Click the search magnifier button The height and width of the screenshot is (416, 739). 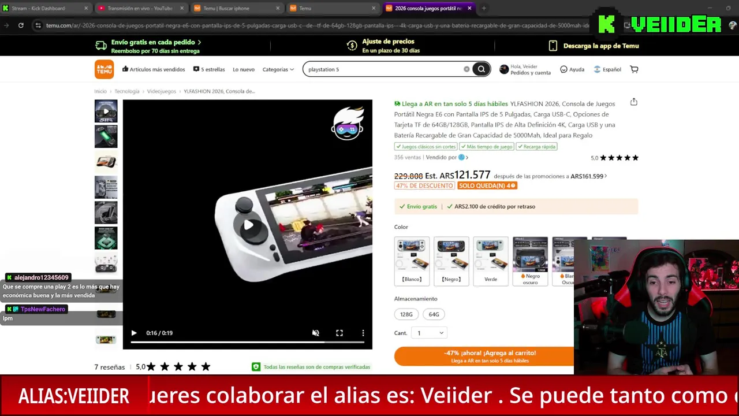tap(481, 69)
